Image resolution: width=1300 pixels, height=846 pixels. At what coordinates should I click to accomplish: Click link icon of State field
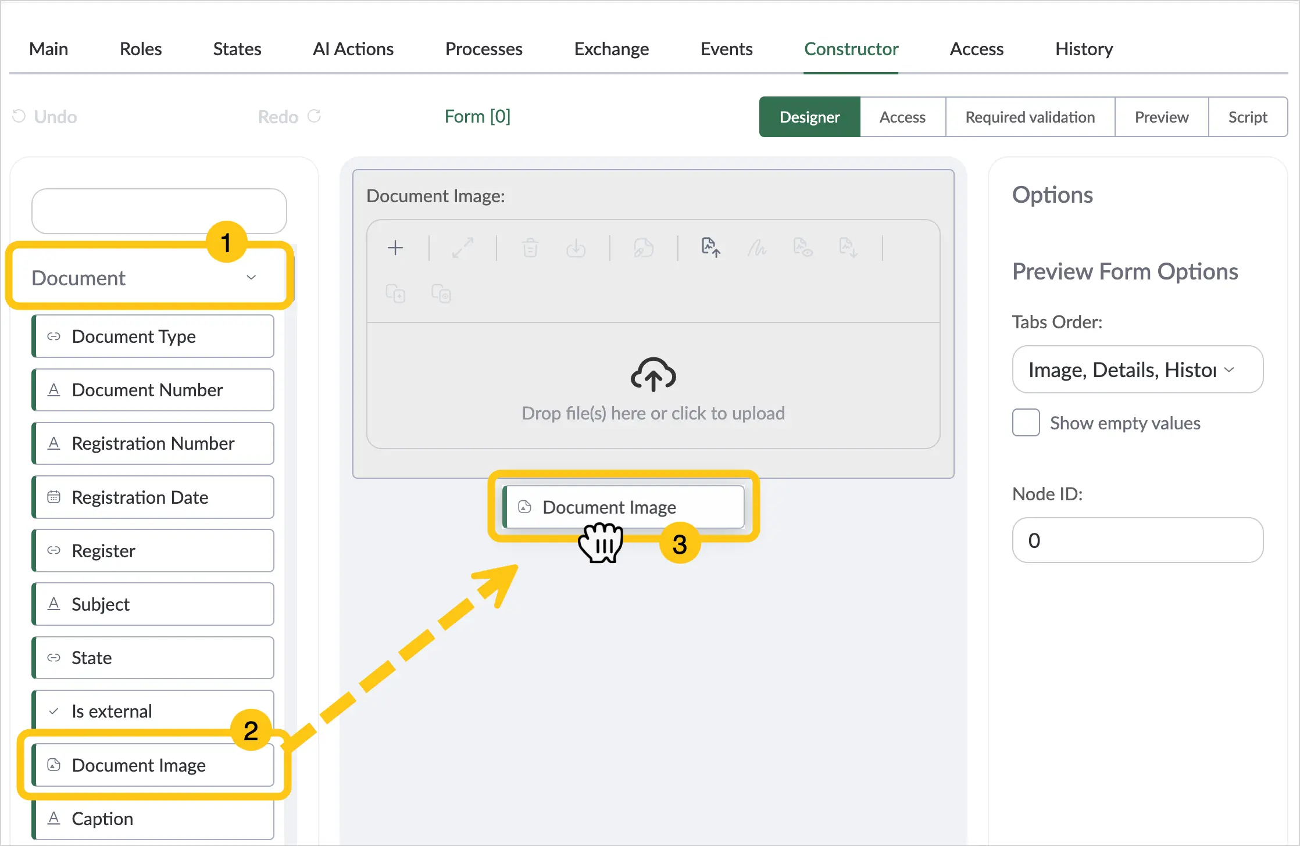coord(54,658)
